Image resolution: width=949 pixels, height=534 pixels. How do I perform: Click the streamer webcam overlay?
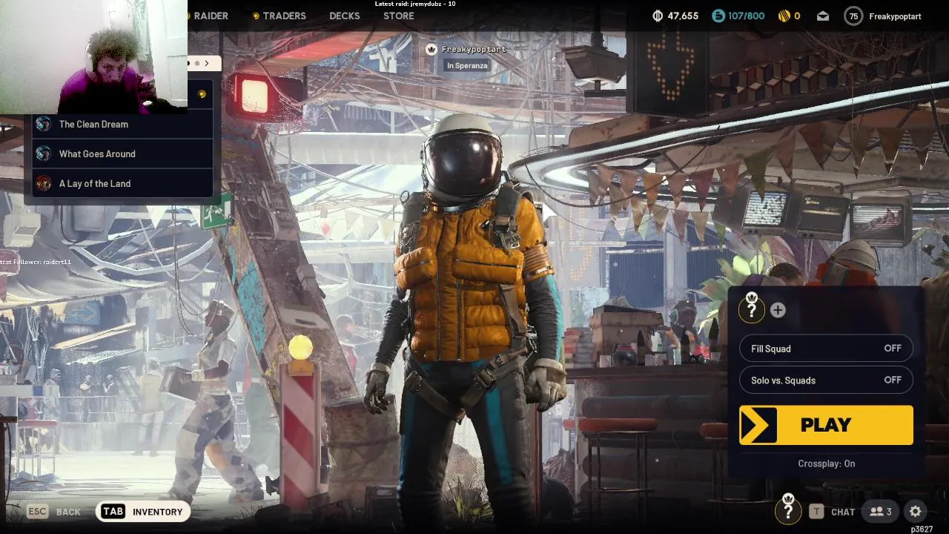(x=93, y=57)
